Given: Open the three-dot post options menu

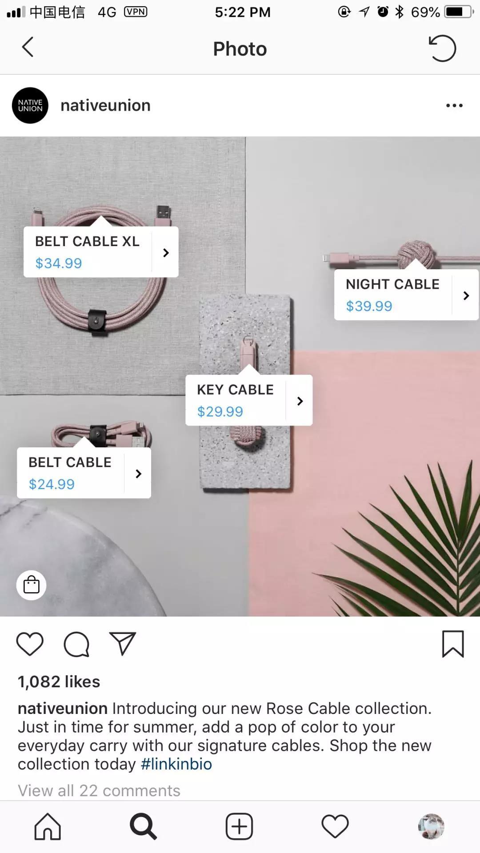Looking at the screenshot, I should pos(454,106).
